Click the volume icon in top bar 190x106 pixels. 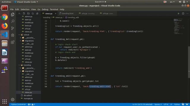point(180,2)
